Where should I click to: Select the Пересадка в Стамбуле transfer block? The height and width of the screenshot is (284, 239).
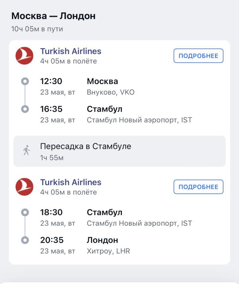coord(119,151)
